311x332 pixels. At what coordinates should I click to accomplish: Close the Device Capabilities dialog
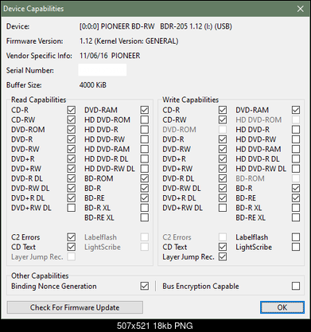(x=301, y=9)
